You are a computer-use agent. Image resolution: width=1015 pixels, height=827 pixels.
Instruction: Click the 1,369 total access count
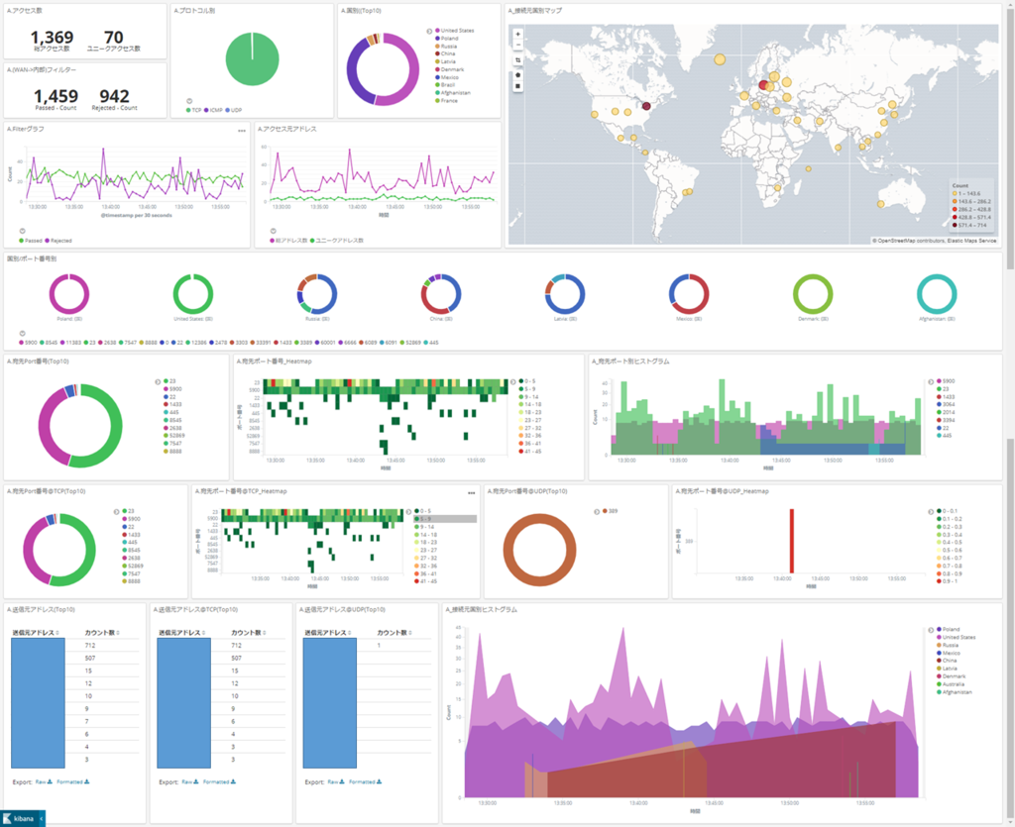(52, 38)
